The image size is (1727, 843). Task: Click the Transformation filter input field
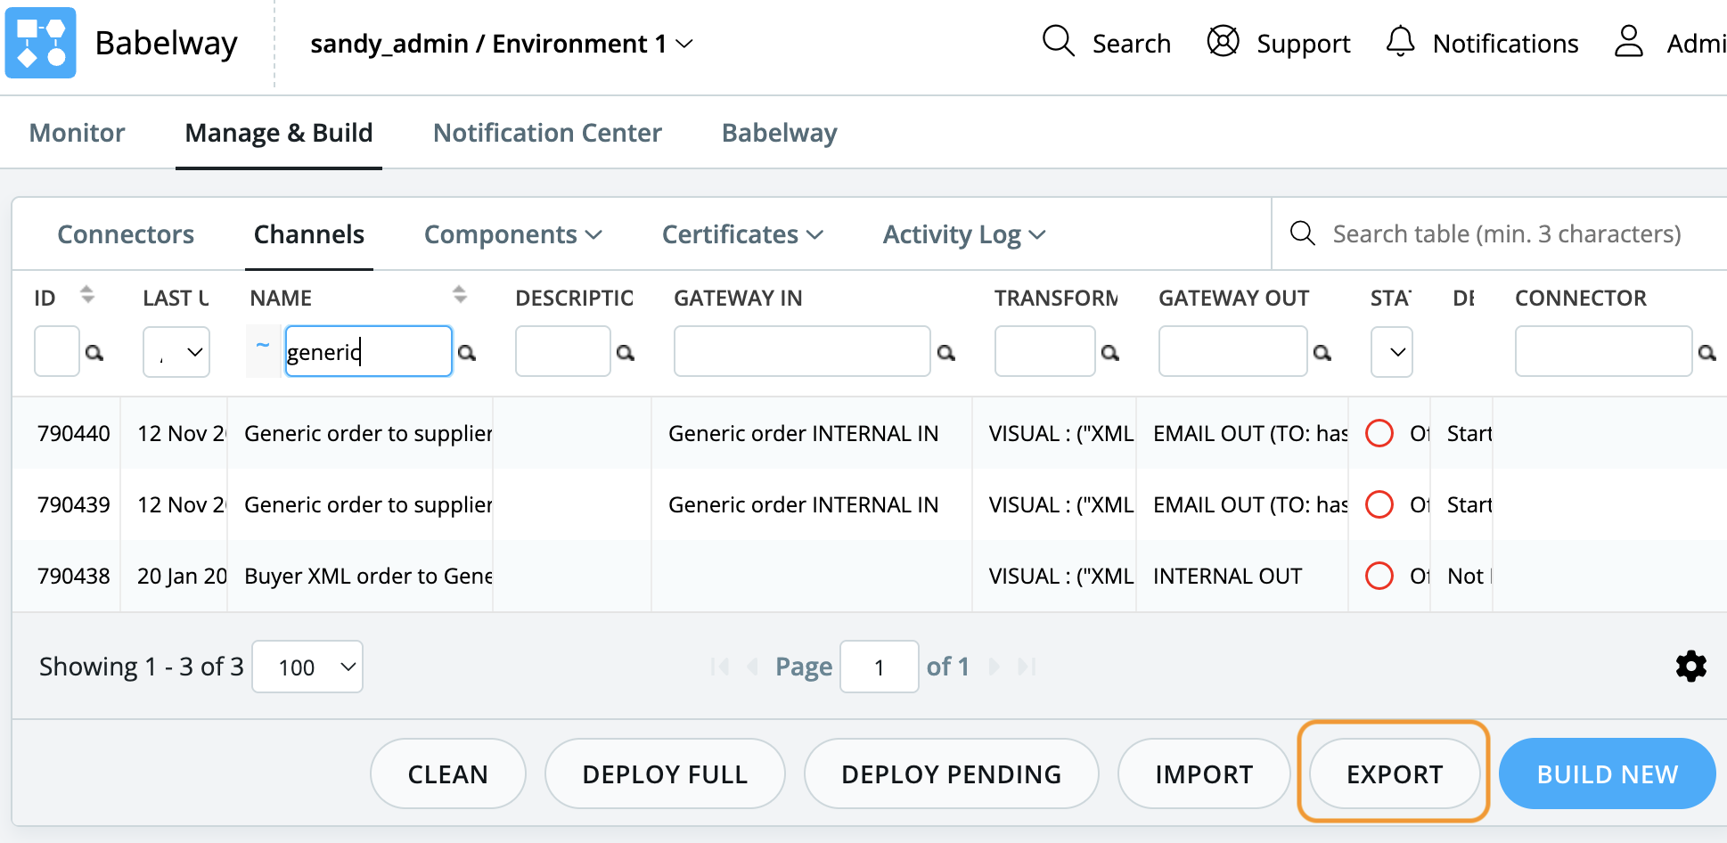coord(1044,351)
